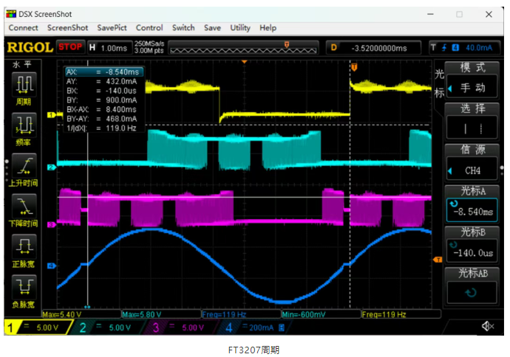Click the blue Freq=119 Hz measurement readout
510x357 pixels.
pos(224,314)
